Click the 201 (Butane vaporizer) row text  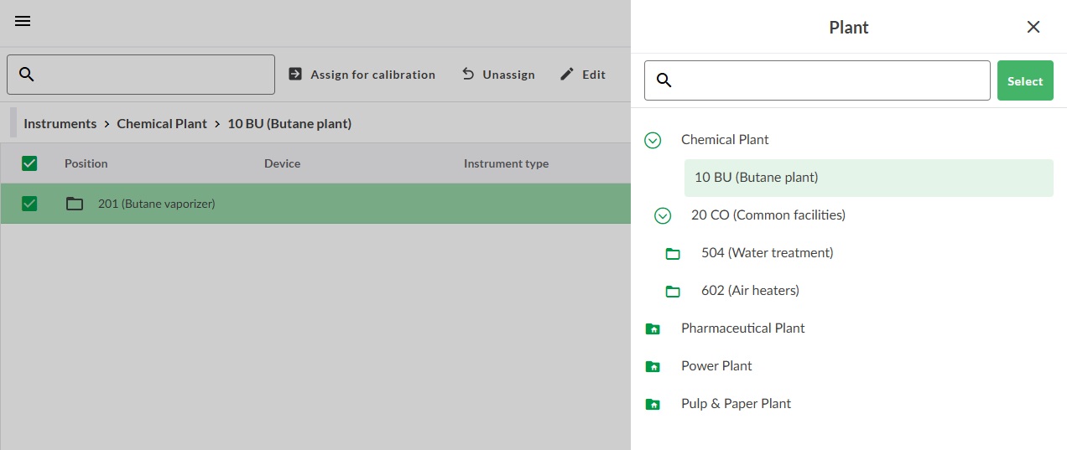point(157,204)
